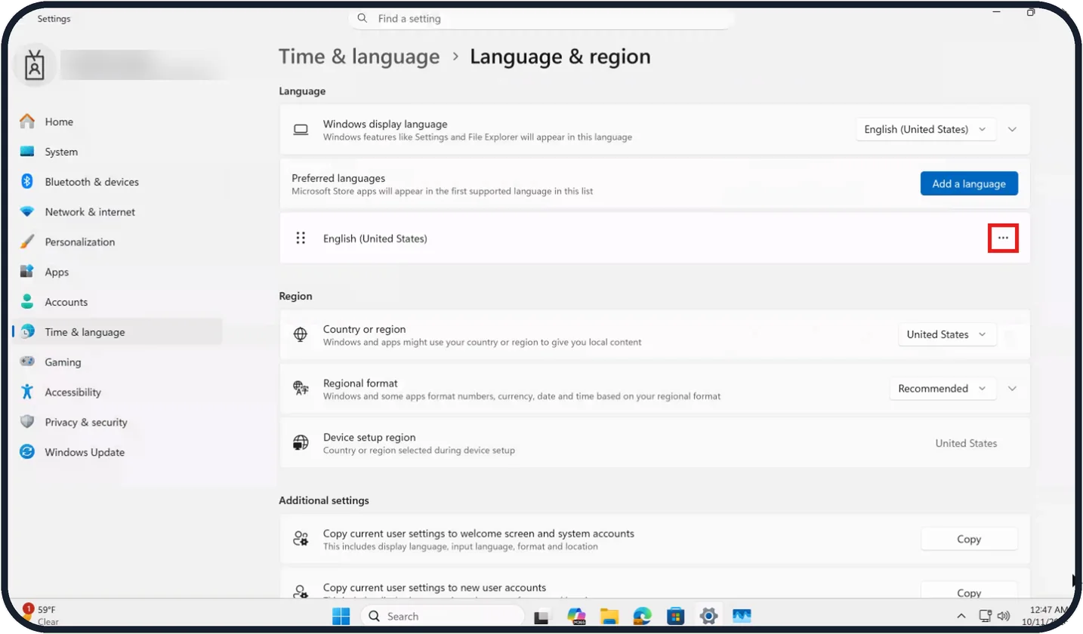Screen dimensions: 1083x634
Task: Open more options for English (United States)
Action: tap(1003, 238)
